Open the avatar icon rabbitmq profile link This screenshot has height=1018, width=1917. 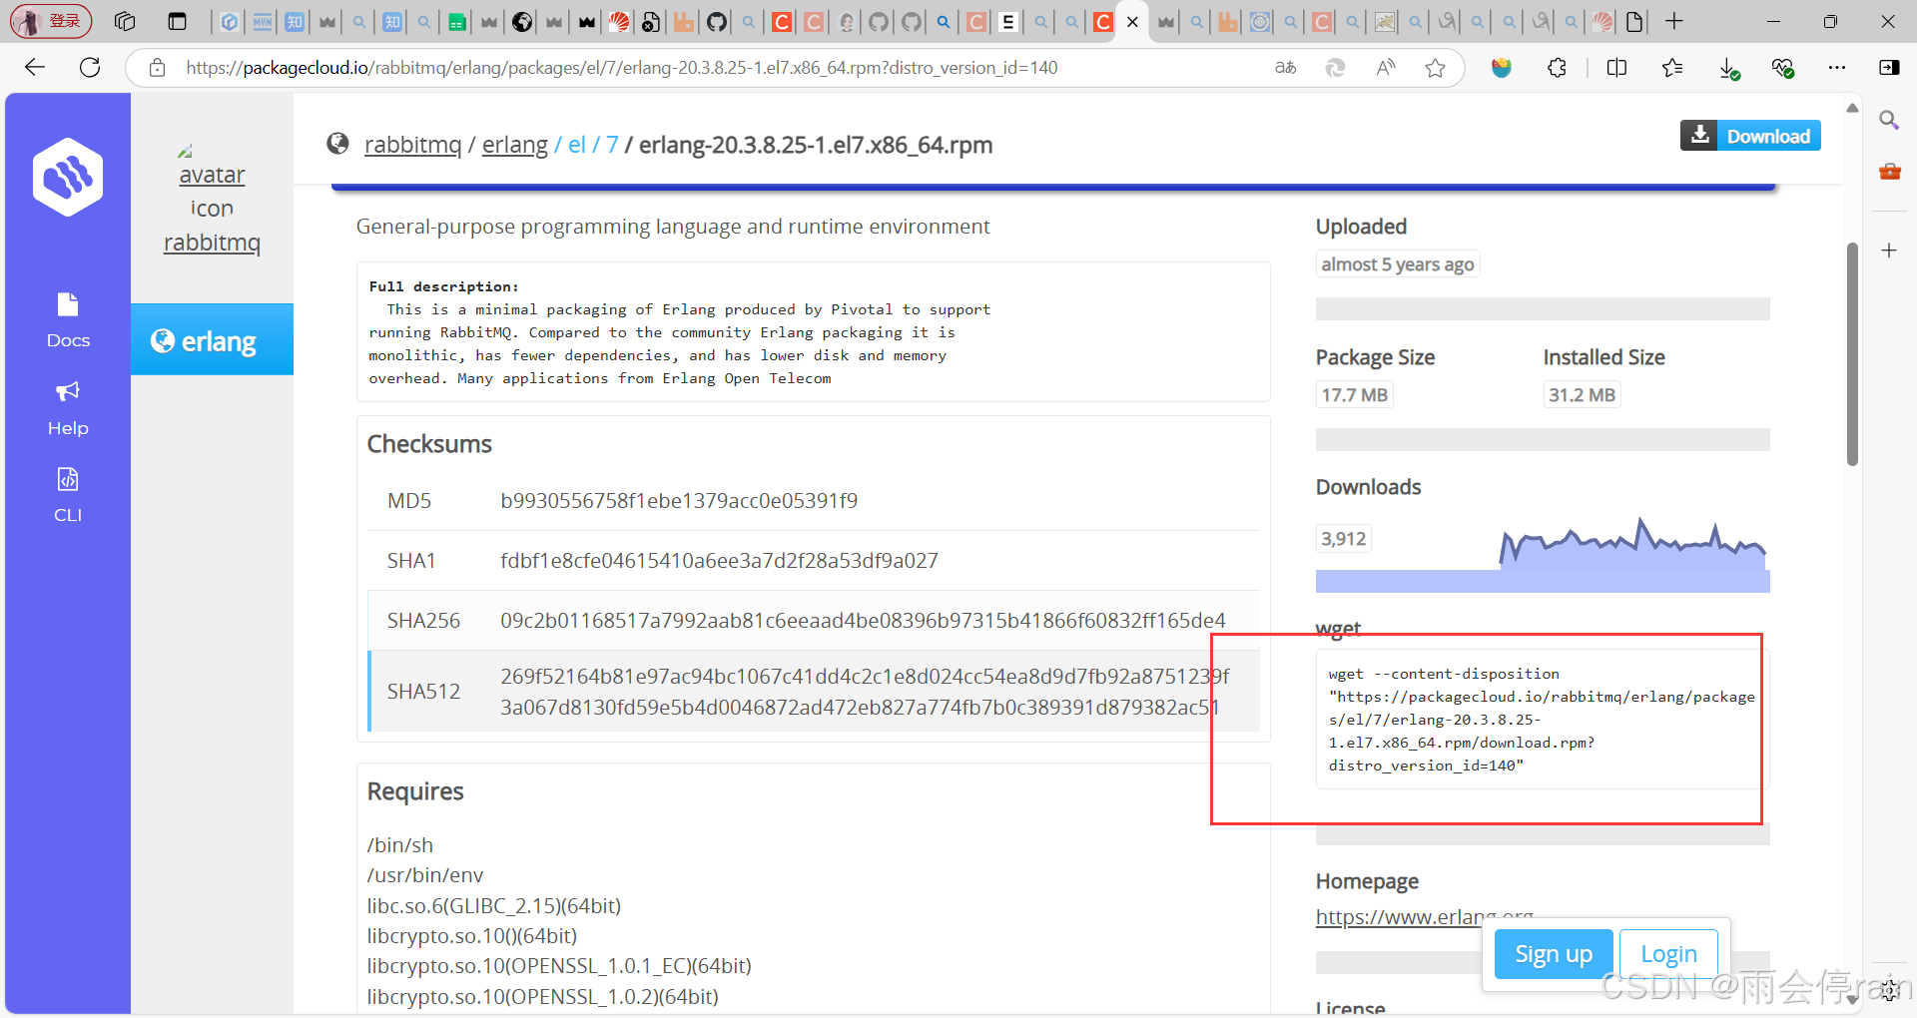tap(212, 200)
